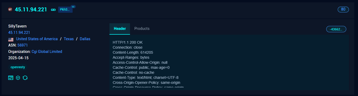Click the cube products icon

pos(18,78)
